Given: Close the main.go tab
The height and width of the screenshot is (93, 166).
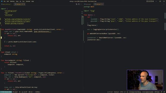Looking at the screenshot, I should (x=103, y=4).
